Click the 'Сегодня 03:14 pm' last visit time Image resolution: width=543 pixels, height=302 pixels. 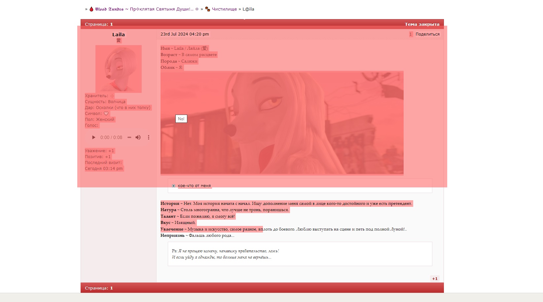104,169
